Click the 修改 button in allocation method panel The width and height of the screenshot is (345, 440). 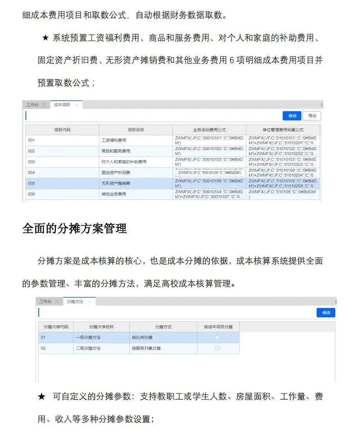pos(326,313)
